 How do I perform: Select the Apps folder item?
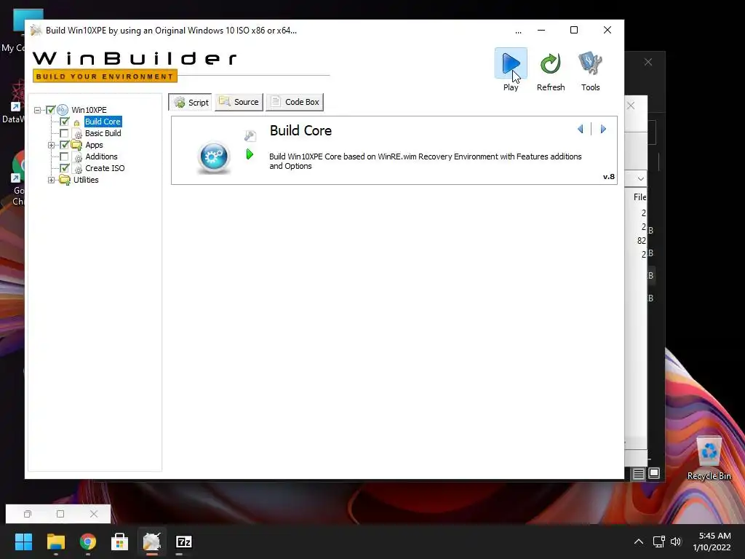tap(94, 145)
